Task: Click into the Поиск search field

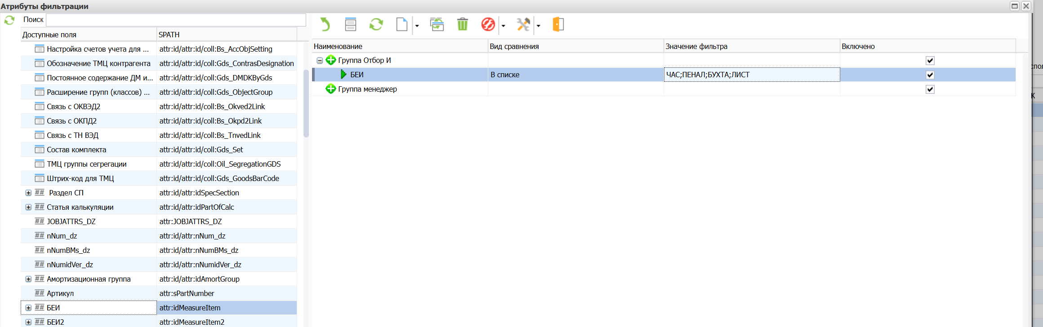Action: click(176, 20)
